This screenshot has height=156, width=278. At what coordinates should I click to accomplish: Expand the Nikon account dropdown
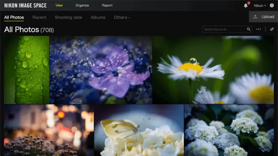260,6
